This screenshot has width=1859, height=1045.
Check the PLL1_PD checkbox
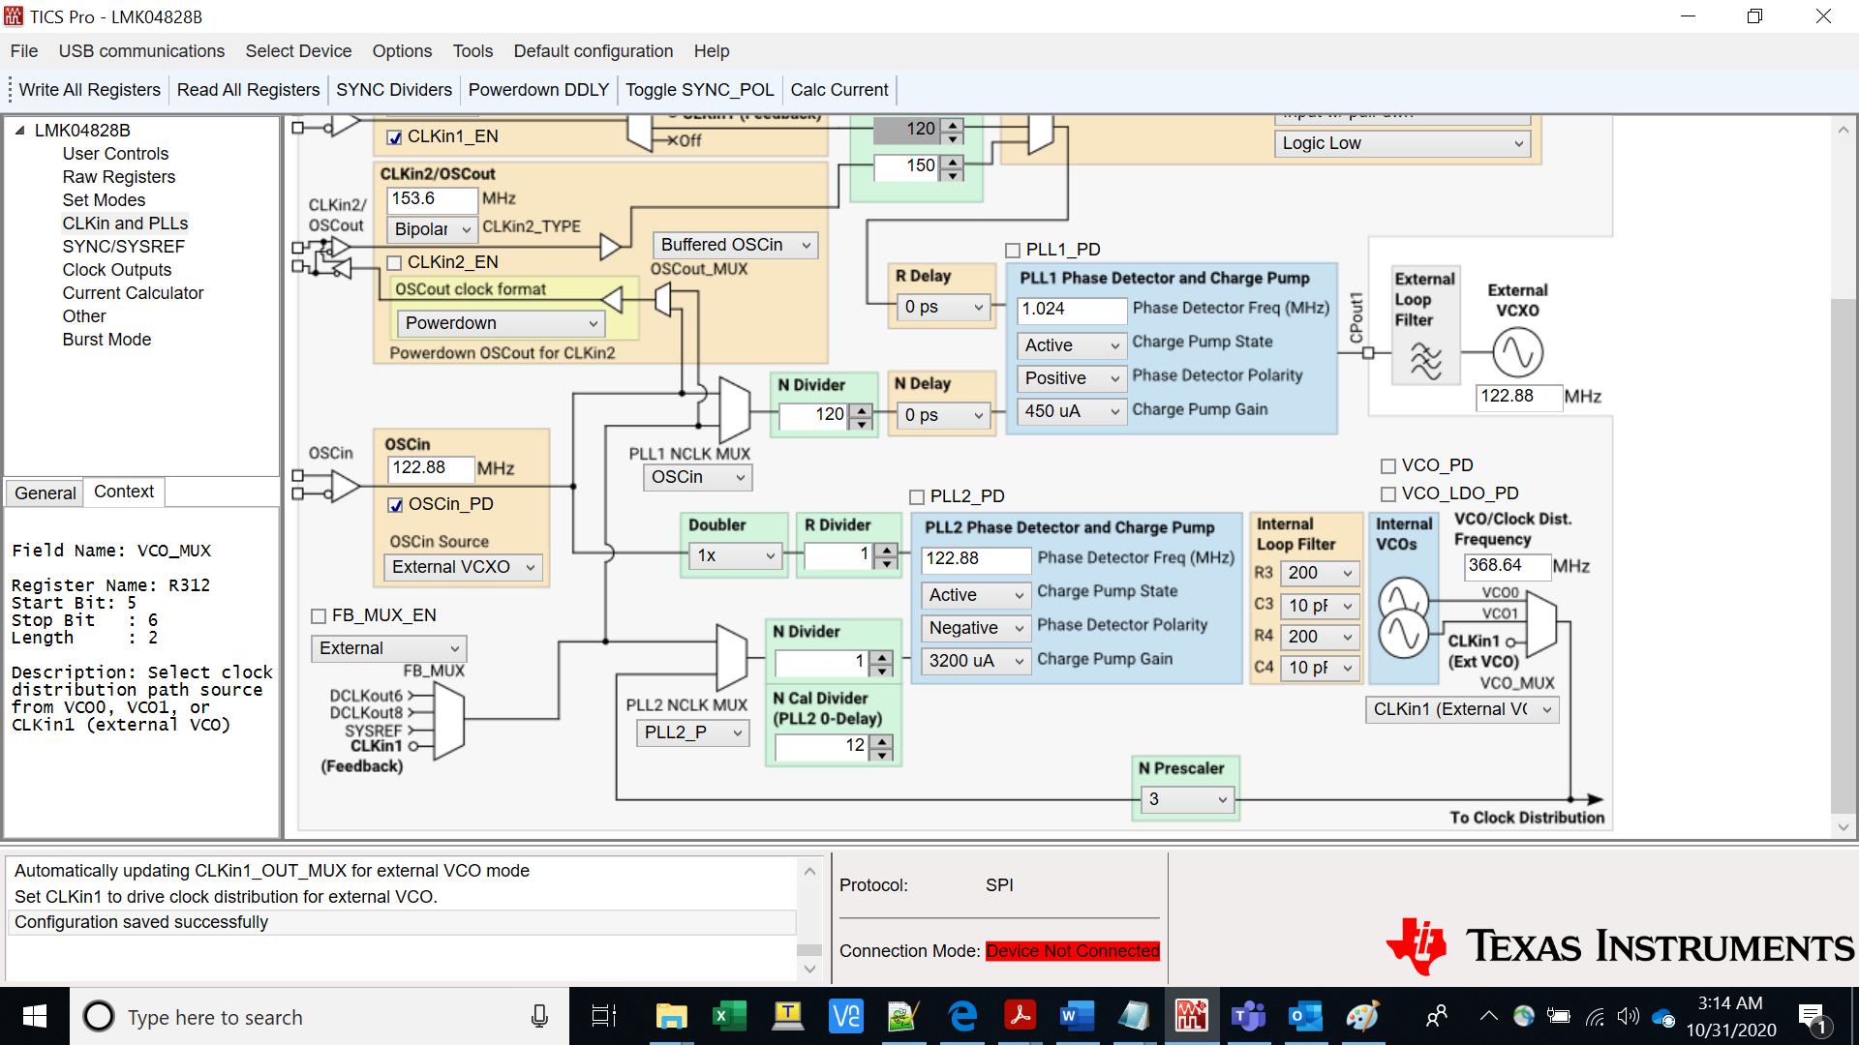pyautogui.click(x=1013, y=251)
